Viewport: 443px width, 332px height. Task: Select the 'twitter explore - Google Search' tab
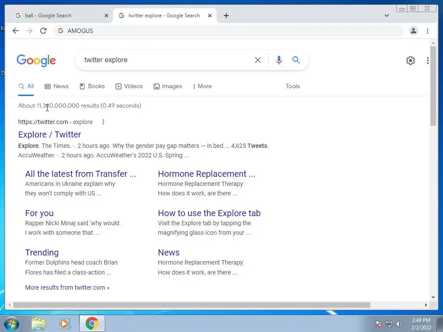coord(165,16)
